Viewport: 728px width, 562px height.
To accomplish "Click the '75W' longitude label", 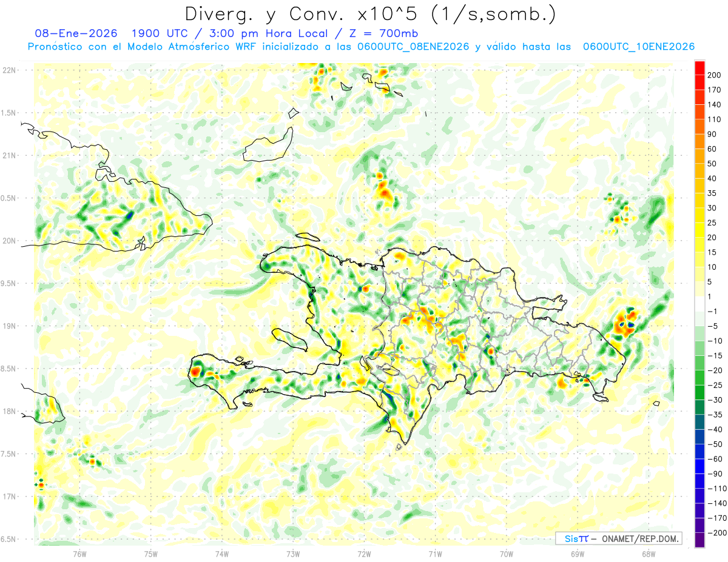I will (151, 554).
